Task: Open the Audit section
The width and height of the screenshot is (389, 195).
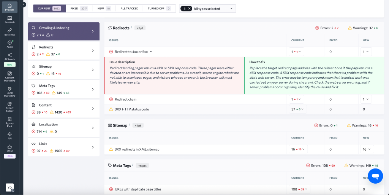Action: pyautogui.click(x=9, y=44)
